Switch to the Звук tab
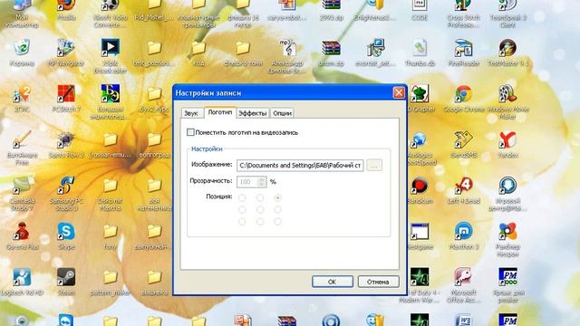580x326 pixels. pos(191,113)
